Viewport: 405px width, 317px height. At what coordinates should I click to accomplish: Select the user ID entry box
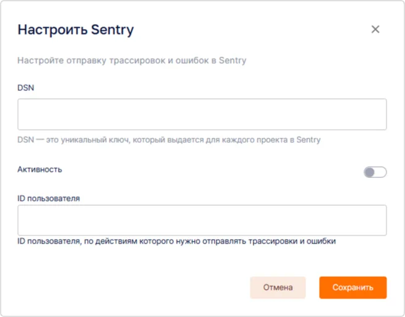coord(202,220)
